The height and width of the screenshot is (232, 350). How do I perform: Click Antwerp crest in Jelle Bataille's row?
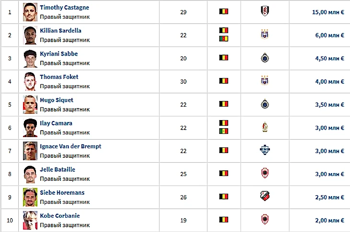pos(264,174)
